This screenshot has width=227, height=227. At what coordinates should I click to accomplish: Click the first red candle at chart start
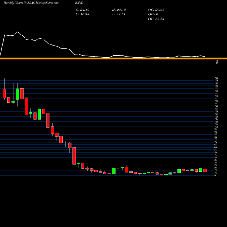pyautogui.click(x=5, y=94)
